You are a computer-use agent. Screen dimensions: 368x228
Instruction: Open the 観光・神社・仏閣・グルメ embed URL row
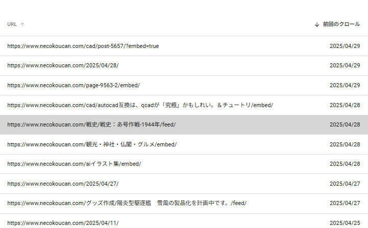(x=184, y=144)
